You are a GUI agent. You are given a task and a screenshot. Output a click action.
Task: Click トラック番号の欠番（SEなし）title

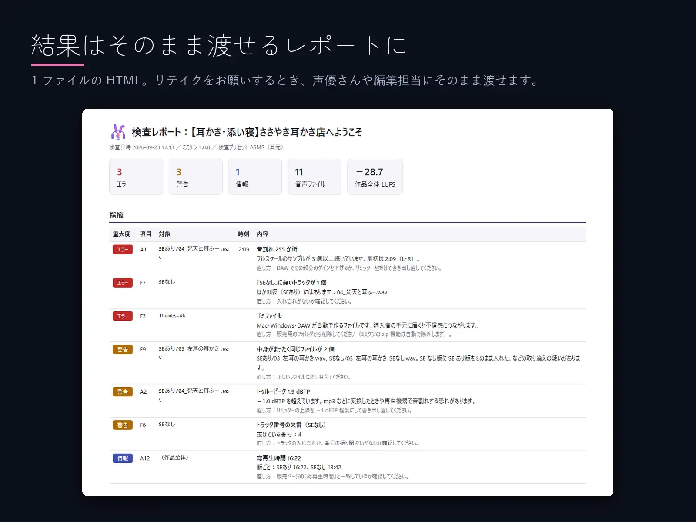coord(291,425)
